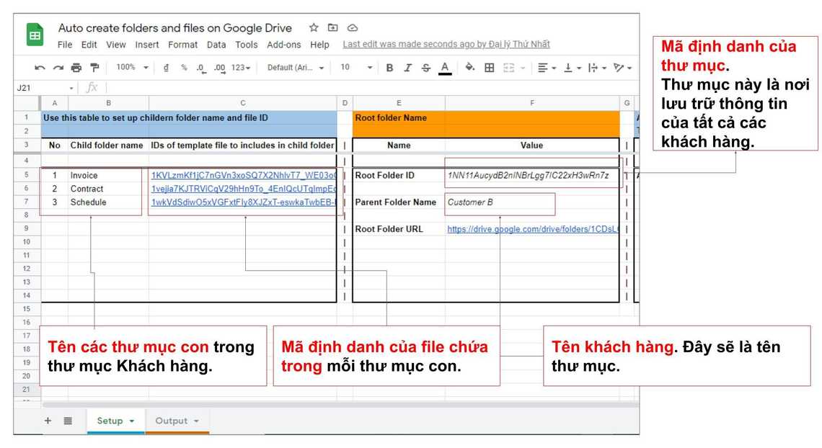The height and width of the screenshot is (448, 822).
Task: Apply strikethrough formatting
Action: point(425,68)
